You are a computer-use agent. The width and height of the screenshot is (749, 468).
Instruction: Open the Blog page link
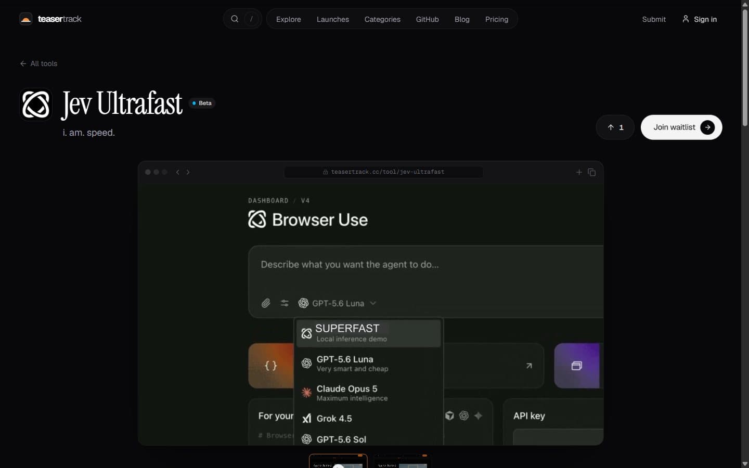pos(462,19)
